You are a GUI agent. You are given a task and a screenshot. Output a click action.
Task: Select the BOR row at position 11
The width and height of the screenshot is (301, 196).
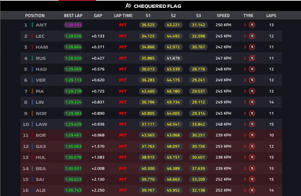tap(151, 135)
